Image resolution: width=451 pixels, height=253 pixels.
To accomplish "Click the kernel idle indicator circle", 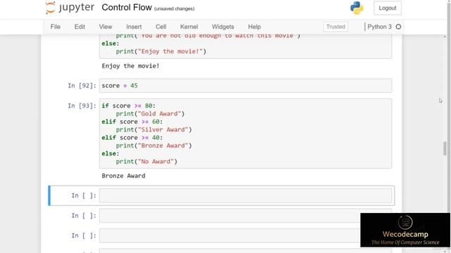I will [398, 27].
